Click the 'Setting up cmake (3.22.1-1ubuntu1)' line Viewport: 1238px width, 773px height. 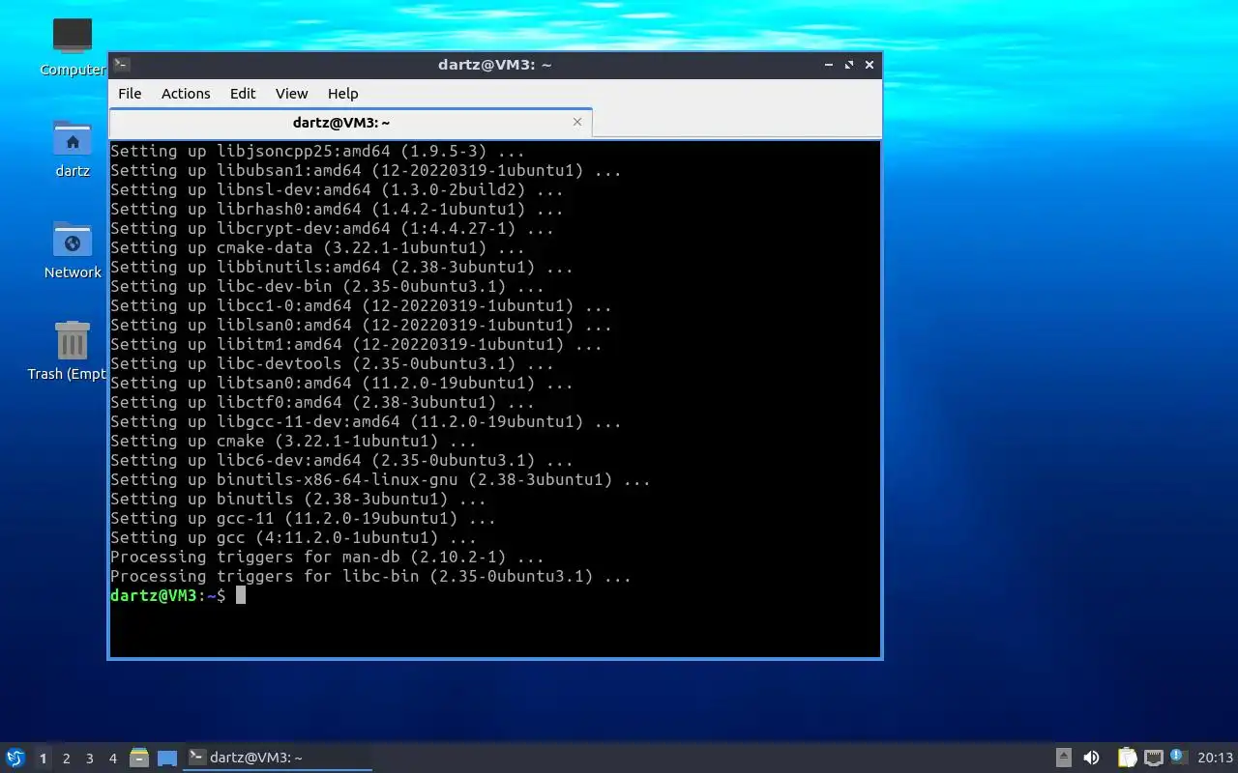click(293, 441)
